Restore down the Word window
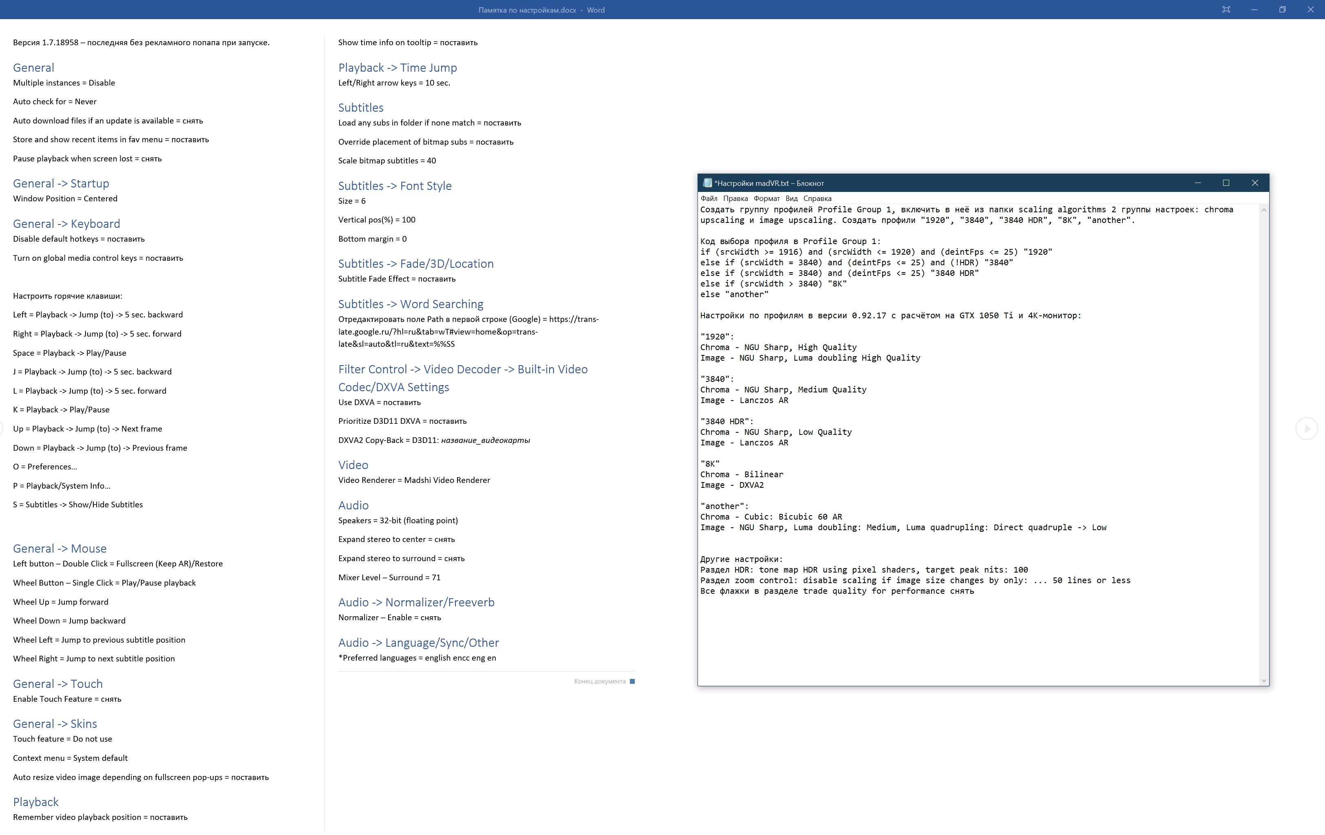 (1282, 9)
